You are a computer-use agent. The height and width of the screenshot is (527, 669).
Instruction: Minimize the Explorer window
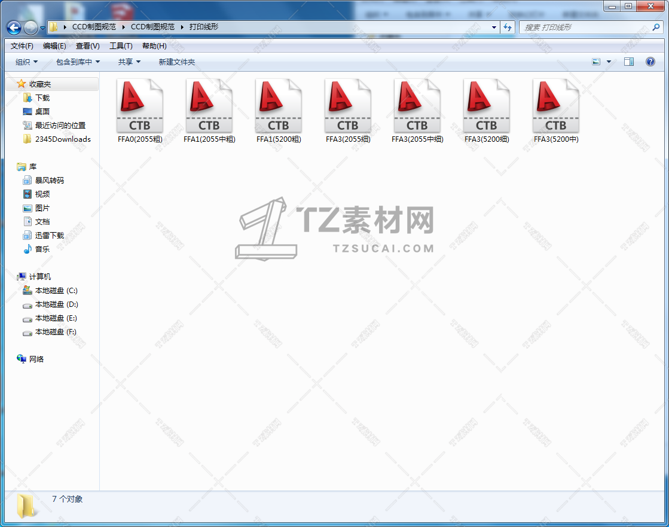(x=612, y=6)
